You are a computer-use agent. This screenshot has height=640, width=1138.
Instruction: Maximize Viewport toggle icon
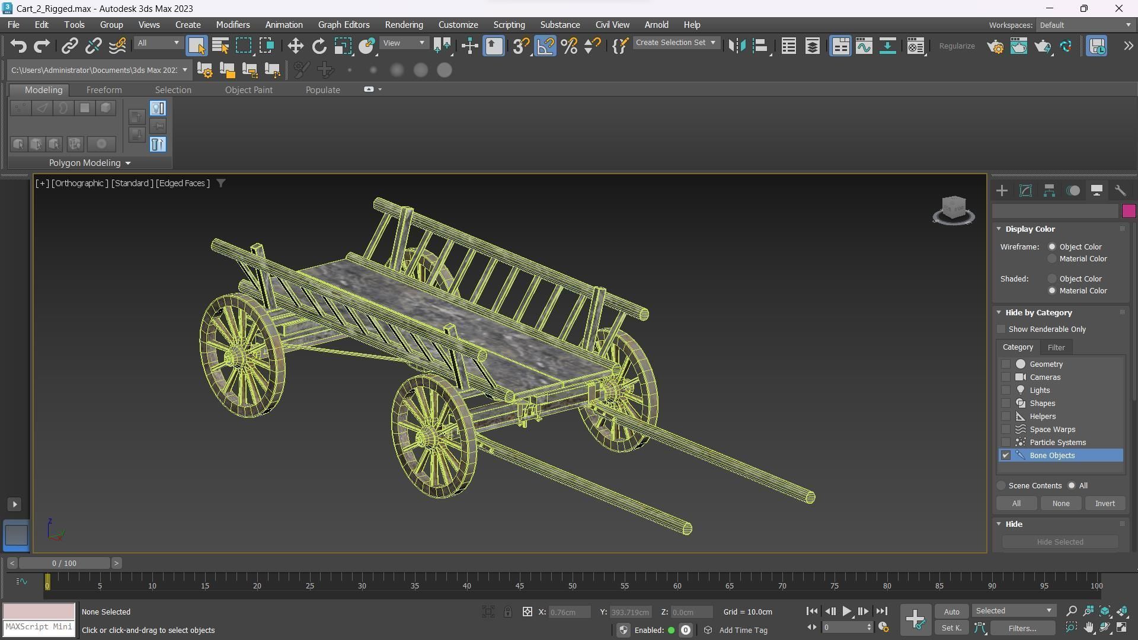1122,628
